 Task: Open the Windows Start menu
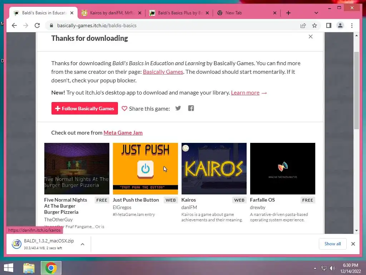(x=9, y=268)
